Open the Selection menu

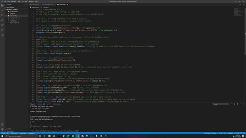point(14,2)
